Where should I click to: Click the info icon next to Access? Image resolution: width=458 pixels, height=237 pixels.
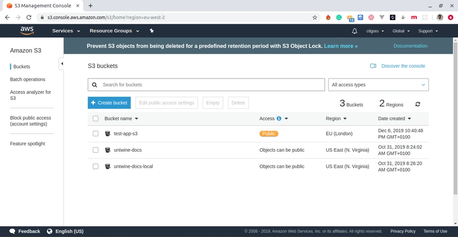pyautogui.click(x=279, y=118)
